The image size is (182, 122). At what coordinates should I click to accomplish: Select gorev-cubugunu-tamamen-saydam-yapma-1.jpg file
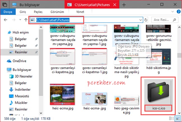95,35
